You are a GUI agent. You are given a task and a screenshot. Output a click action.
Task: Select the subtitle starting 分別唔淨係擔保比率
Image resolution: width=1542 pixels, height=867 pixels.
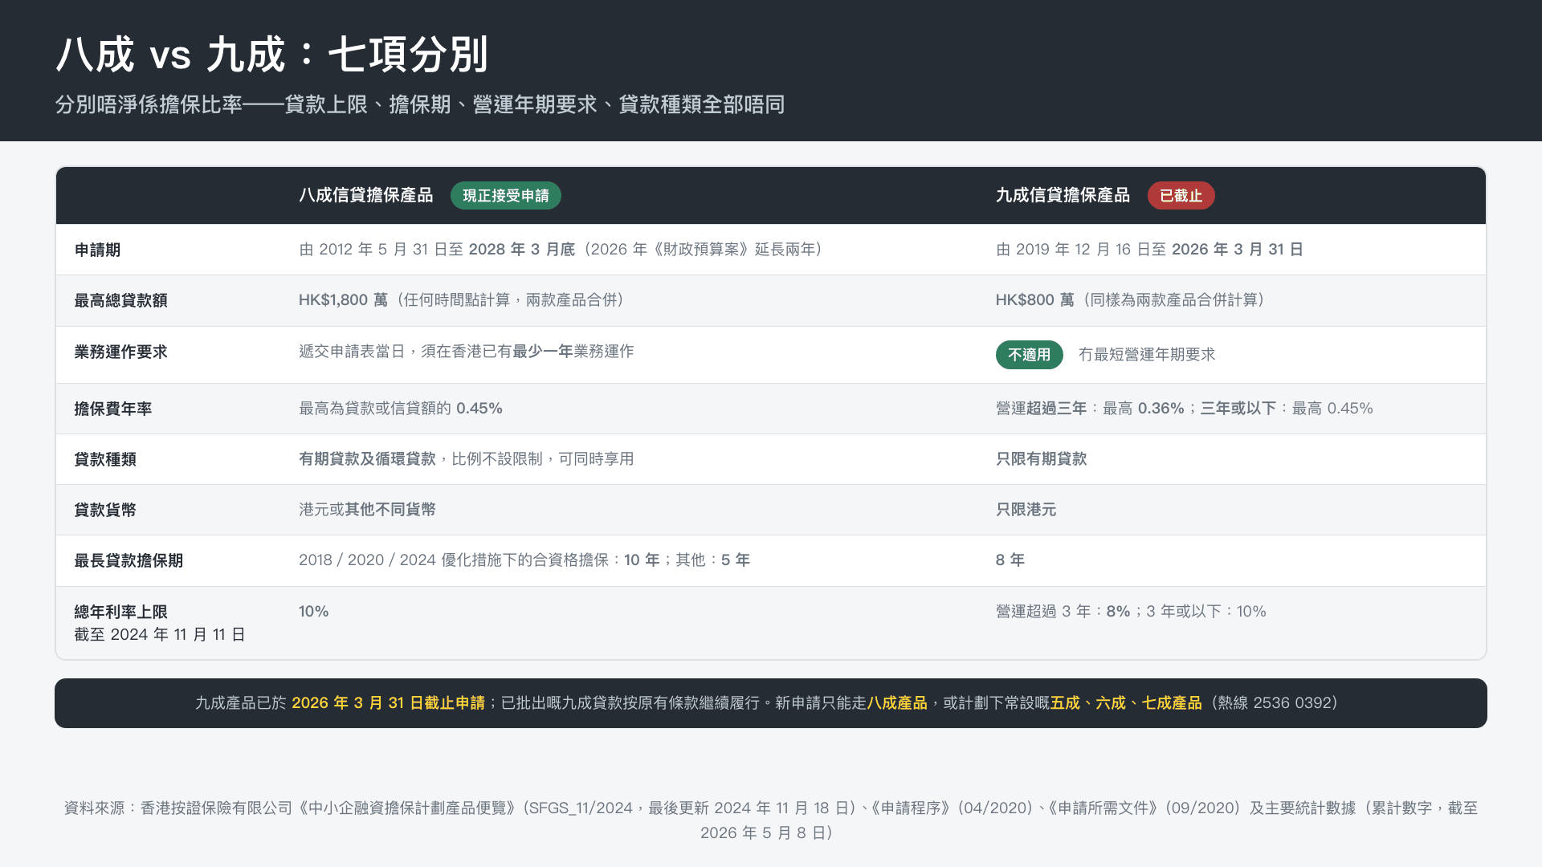click(x=419, y=104)
